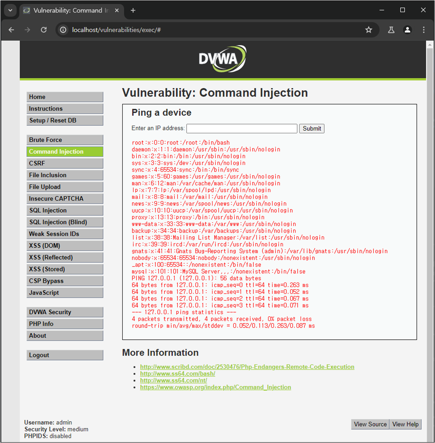The image size is (435, 443).
Task: Click the 'Vulnerability: Command Injection' page heading
Action: (x=215, y=93)
